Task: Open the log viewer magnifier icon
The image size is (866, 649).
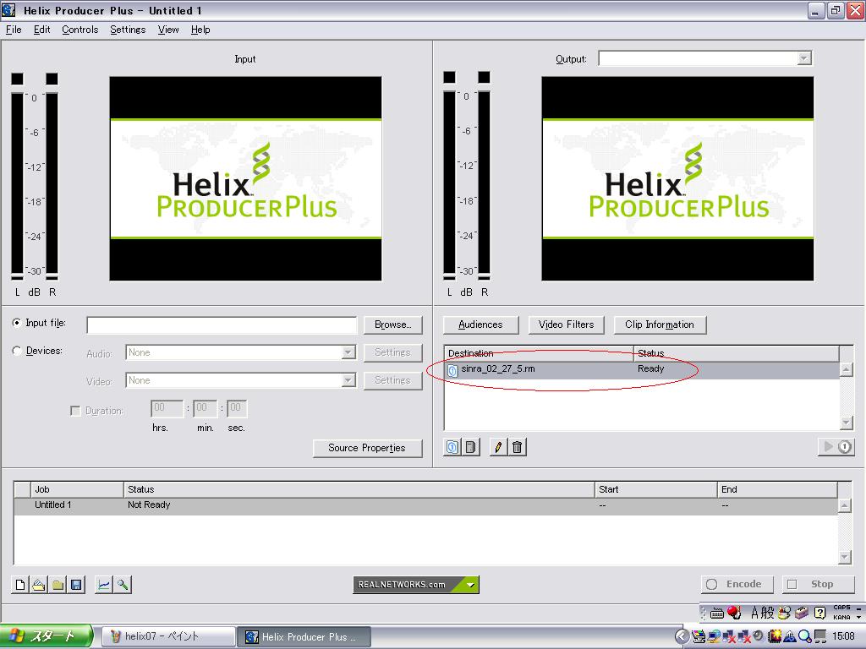Action: 122,585
